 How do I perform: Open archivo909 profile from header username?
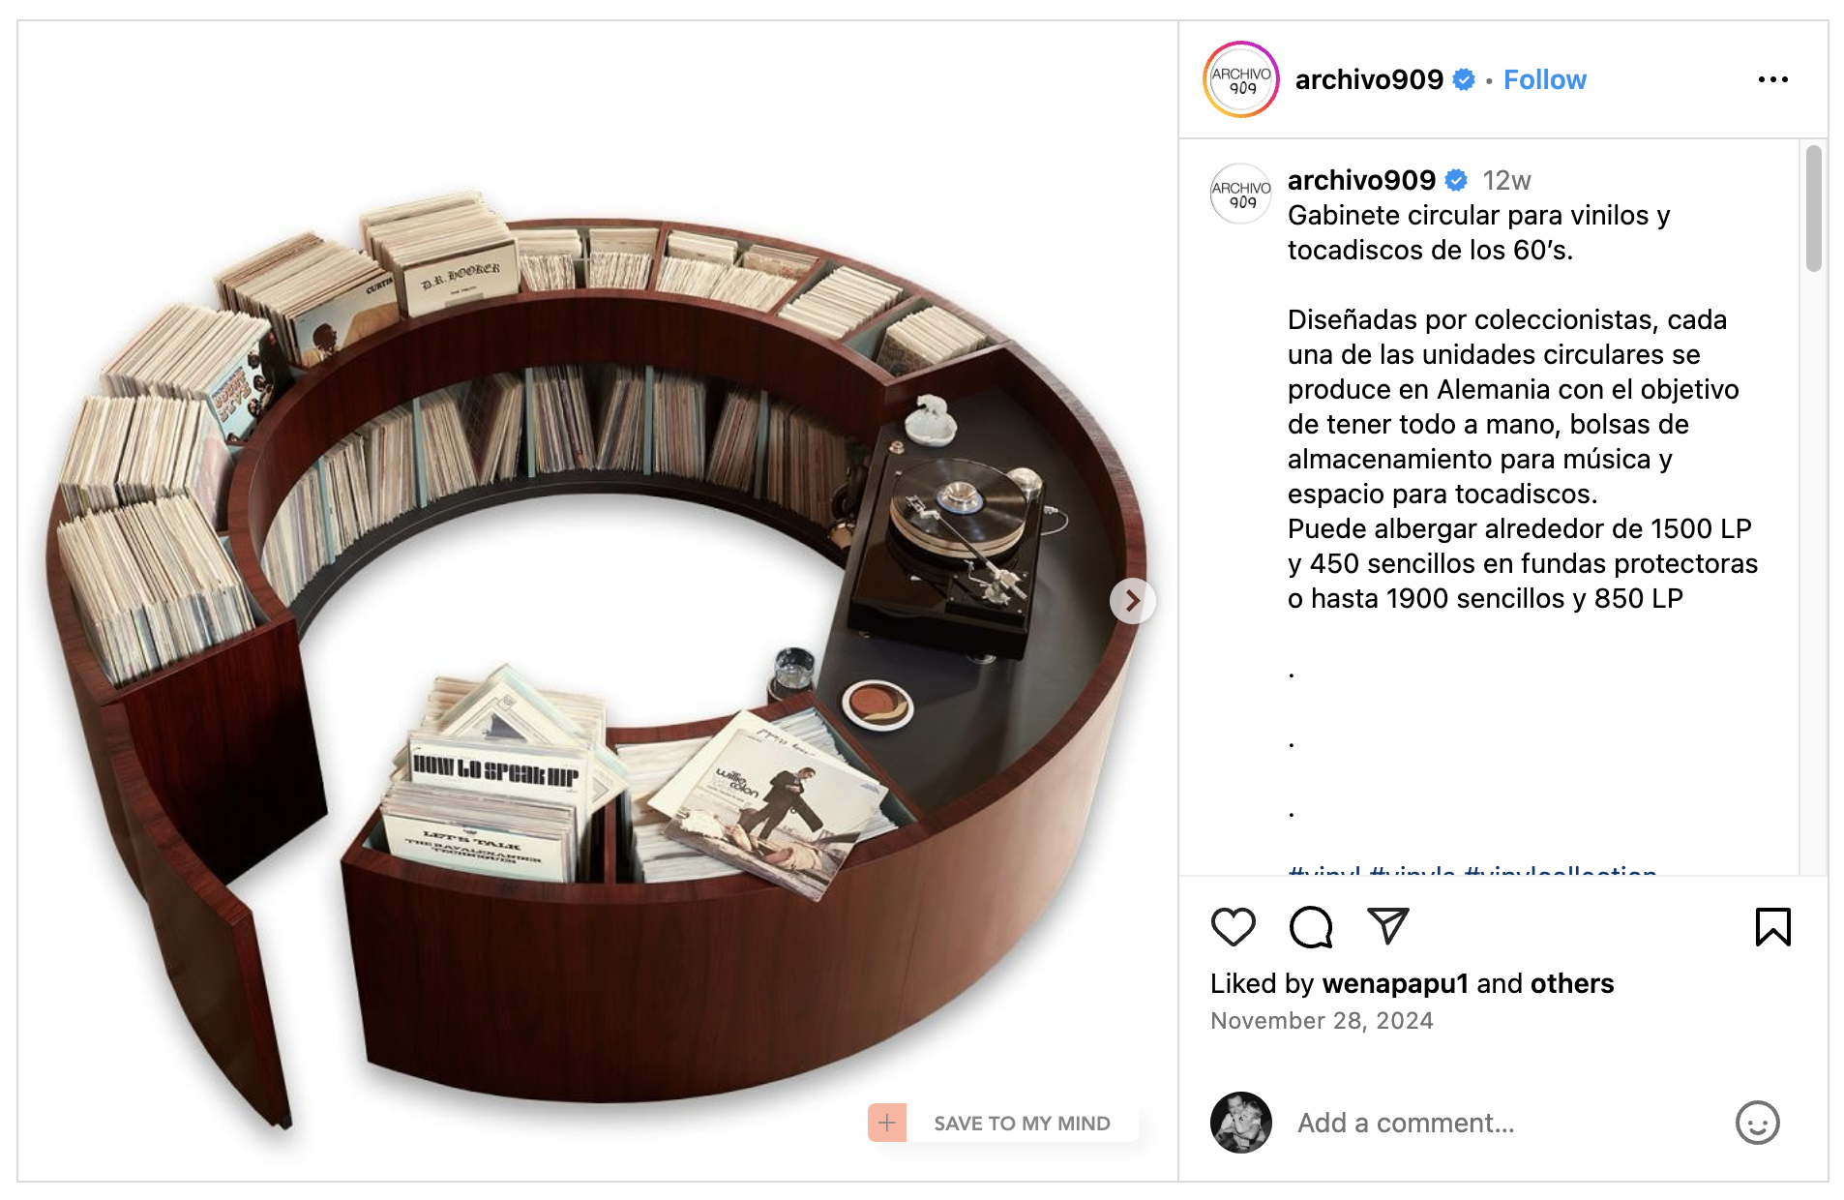(1369, 79)
